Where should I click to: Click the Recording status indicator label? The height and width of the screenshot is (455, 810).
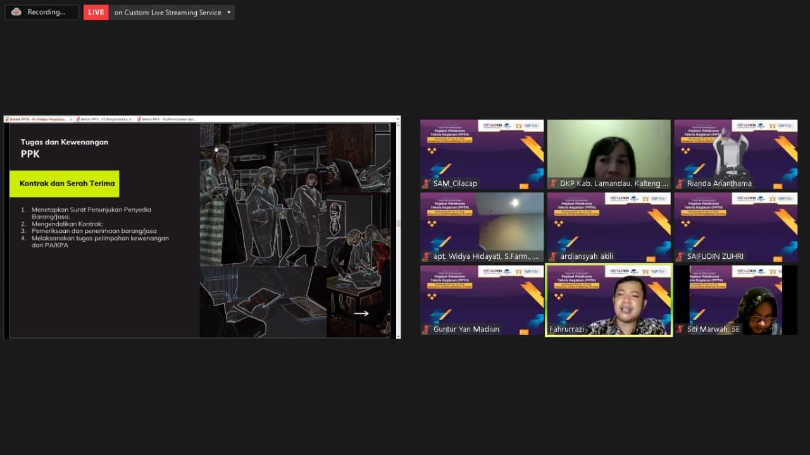tap(46, 12)
